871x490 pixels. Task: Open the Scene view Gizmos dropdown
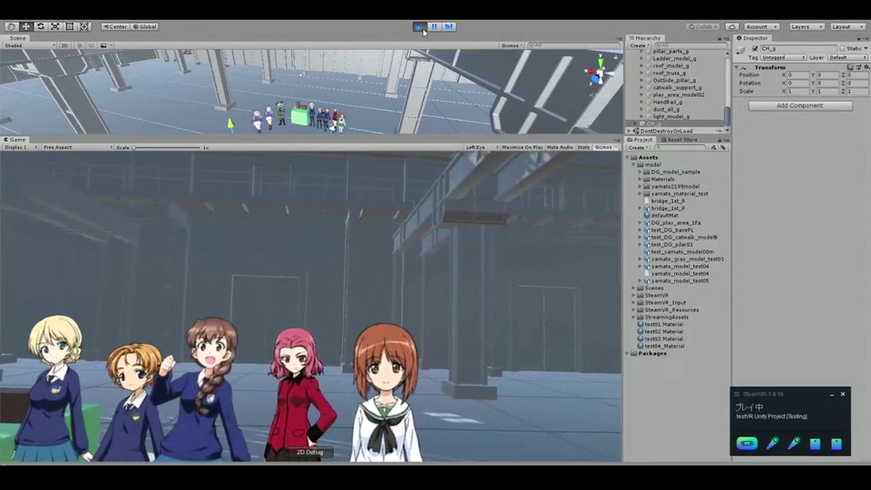tap(512, 45)
